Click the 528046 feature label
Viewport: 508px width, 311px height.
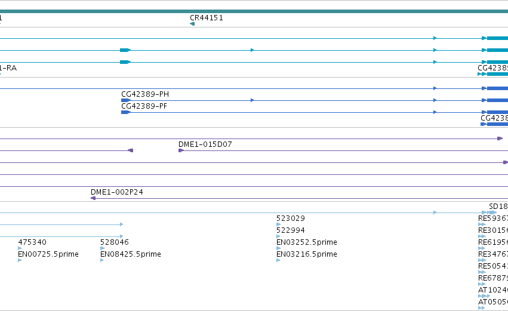(115, 242)
